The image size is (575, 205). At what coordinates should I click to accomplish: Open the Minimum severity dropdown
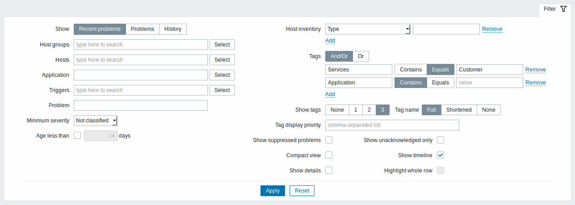[96, 120]
